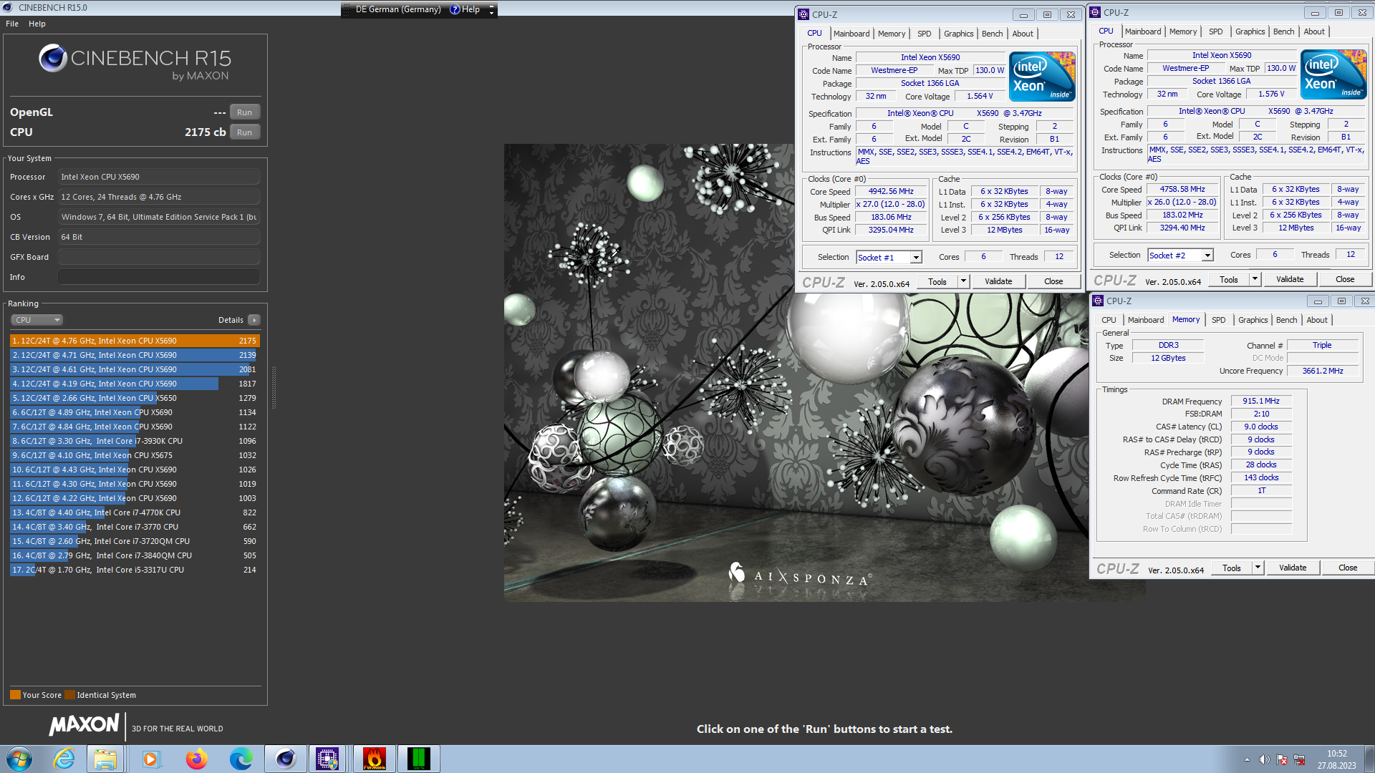This screenshot has width=1375, height=773.
Task: Open the Tools dropdown arrow in Socket #1 CPU-Z window
Action: point(963,281)
